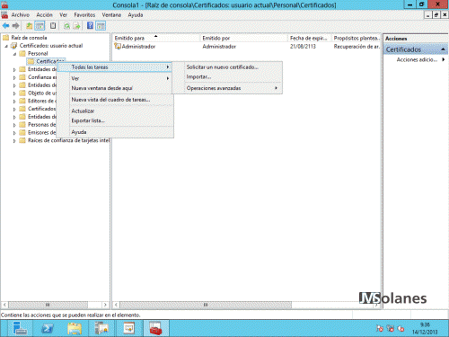Collapse the Certificados: usuario actual node
Screen dimensions: 449x337
click(6, 46)
